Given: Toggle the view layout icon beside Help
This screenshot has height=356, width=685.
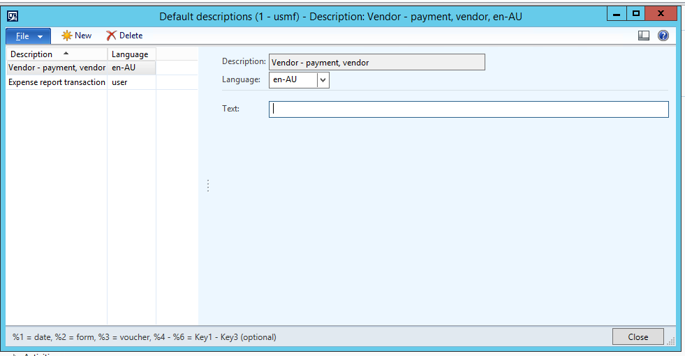Looking at the screenshot, I should [644, 36].
